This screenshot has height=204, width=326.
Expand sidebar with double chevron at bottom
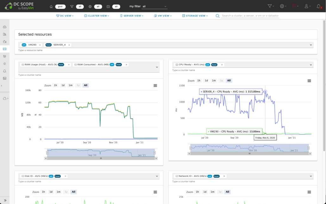[5, 200]
